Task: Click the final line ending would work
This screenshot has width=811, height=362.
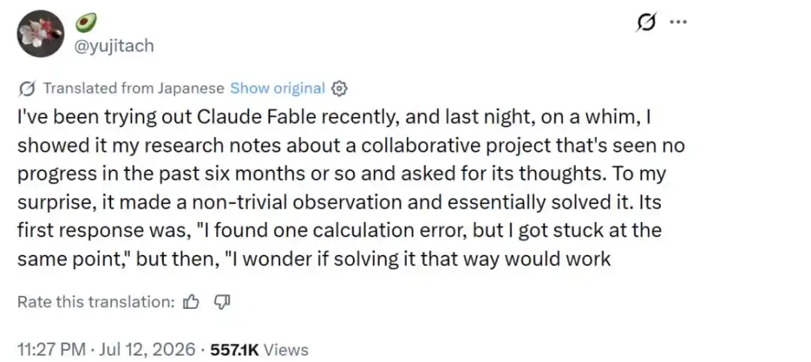Action: [315, 259]
